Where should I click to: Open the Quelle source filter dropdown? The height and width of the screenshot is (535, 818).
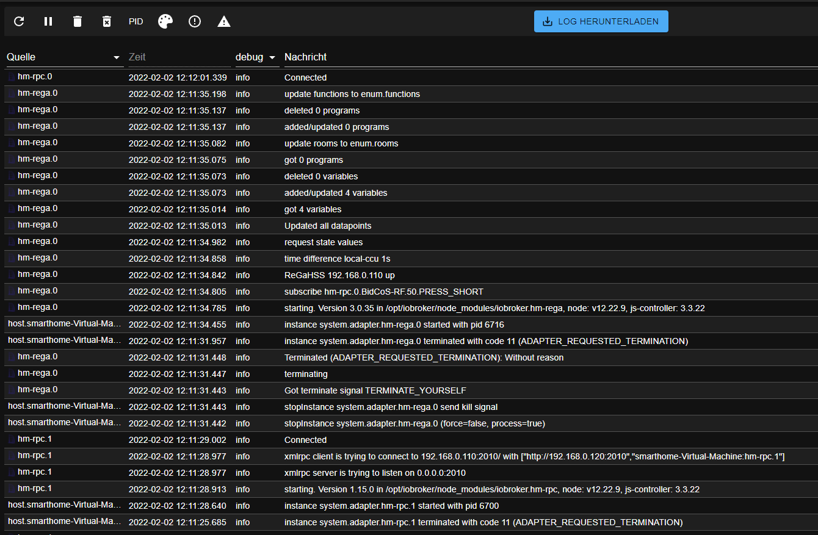tap(63, 57)
